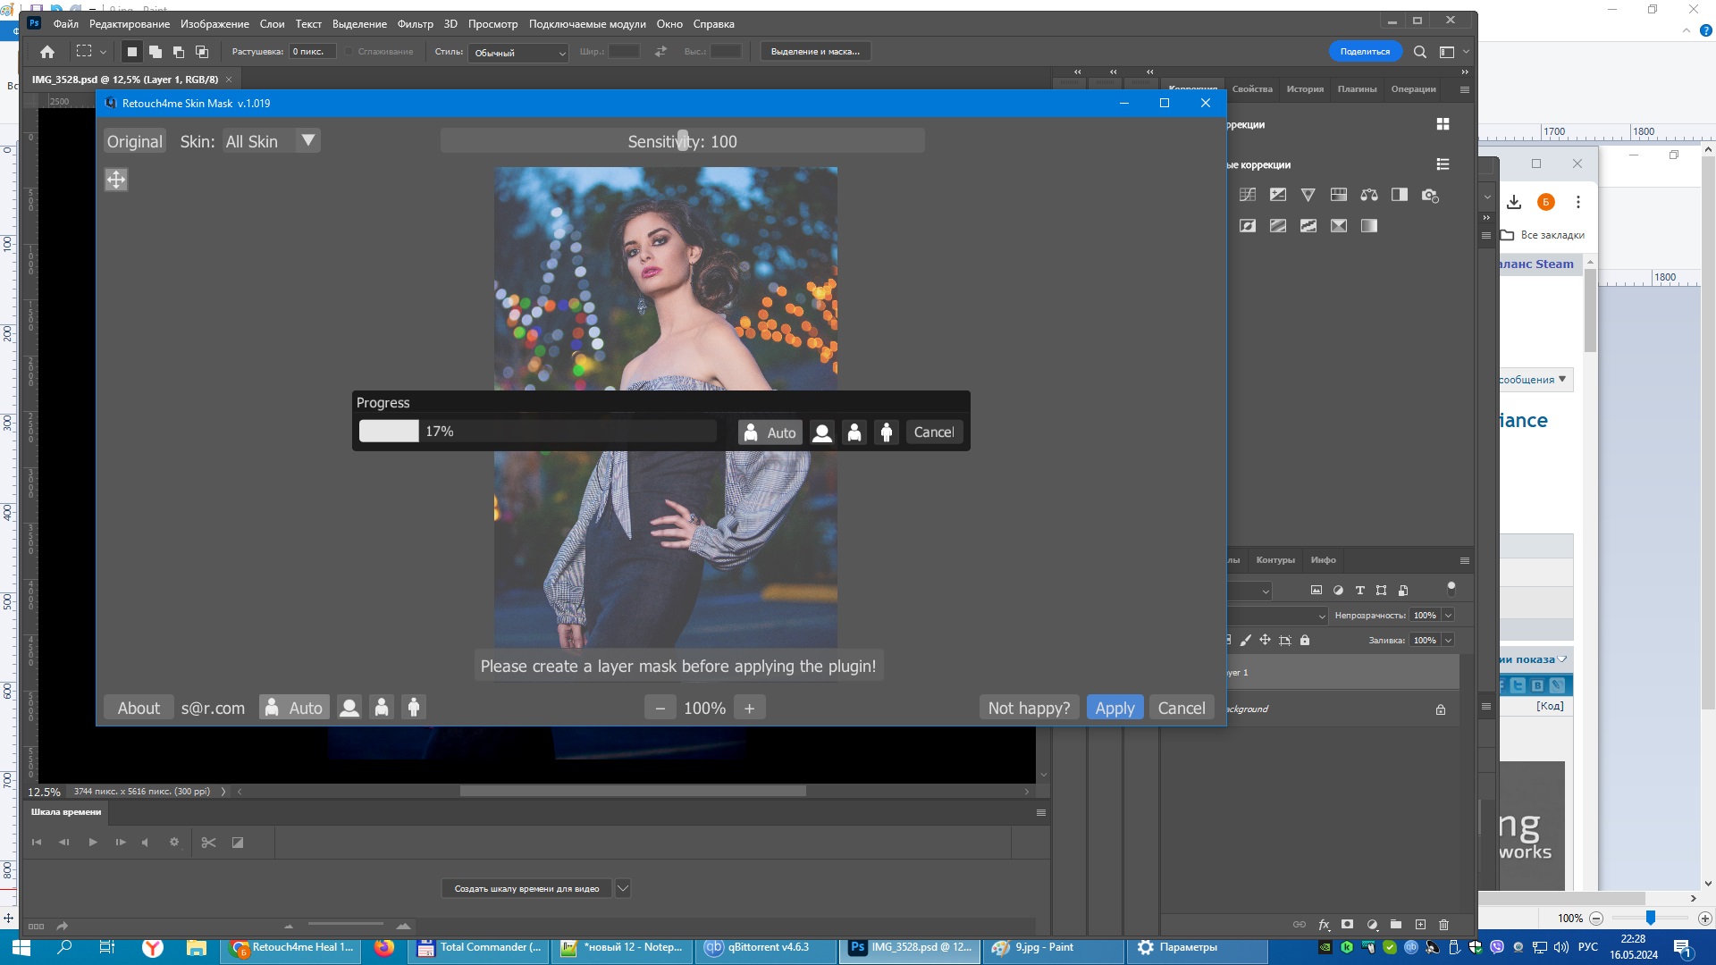Switch to the История tab
This screenshot has width=1716, height=965.
1304,89
